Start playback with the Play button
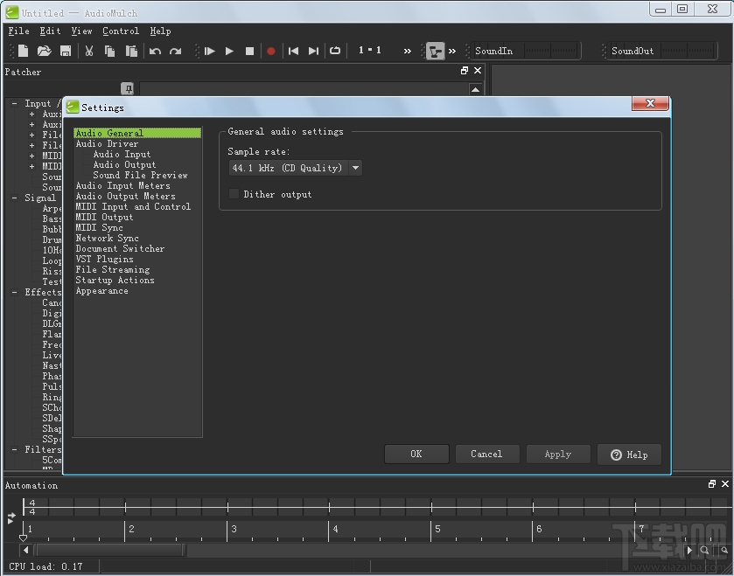 coord(228,51)
